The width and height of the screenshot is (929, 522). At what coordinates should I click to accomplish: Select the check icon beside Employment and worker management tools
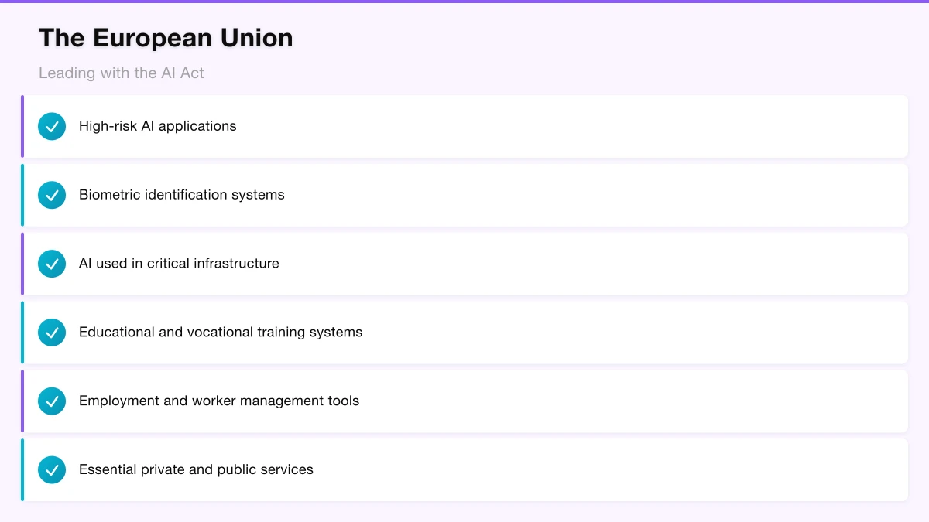[51, 401]
